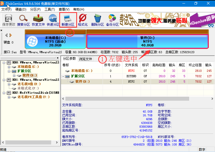Select 未格式化(F:) in the tree
Image resolution: width=215 pixels, height=152 pixels.
pos(28,88)
